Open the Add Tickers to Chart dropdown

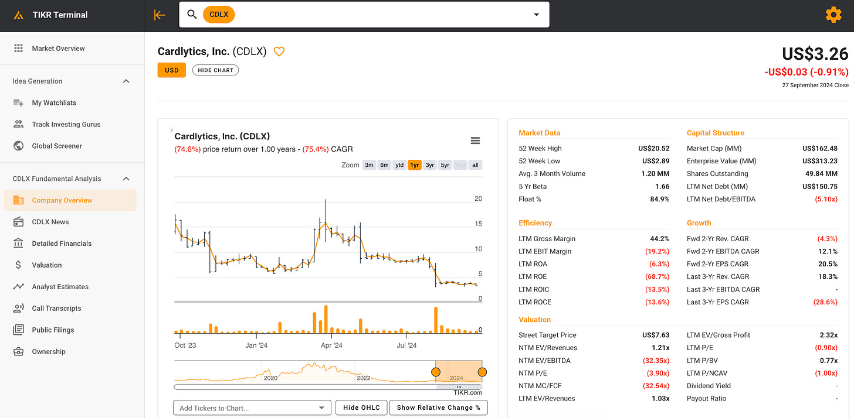coord(252,408)
